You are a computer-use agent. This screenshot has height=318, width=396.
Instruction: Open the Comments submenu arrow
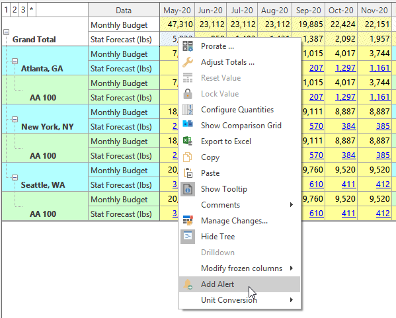[292, 204]
